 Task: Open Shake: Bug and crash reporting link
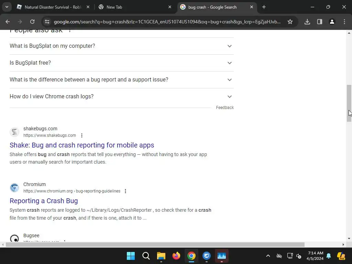(x=82, y=145)
